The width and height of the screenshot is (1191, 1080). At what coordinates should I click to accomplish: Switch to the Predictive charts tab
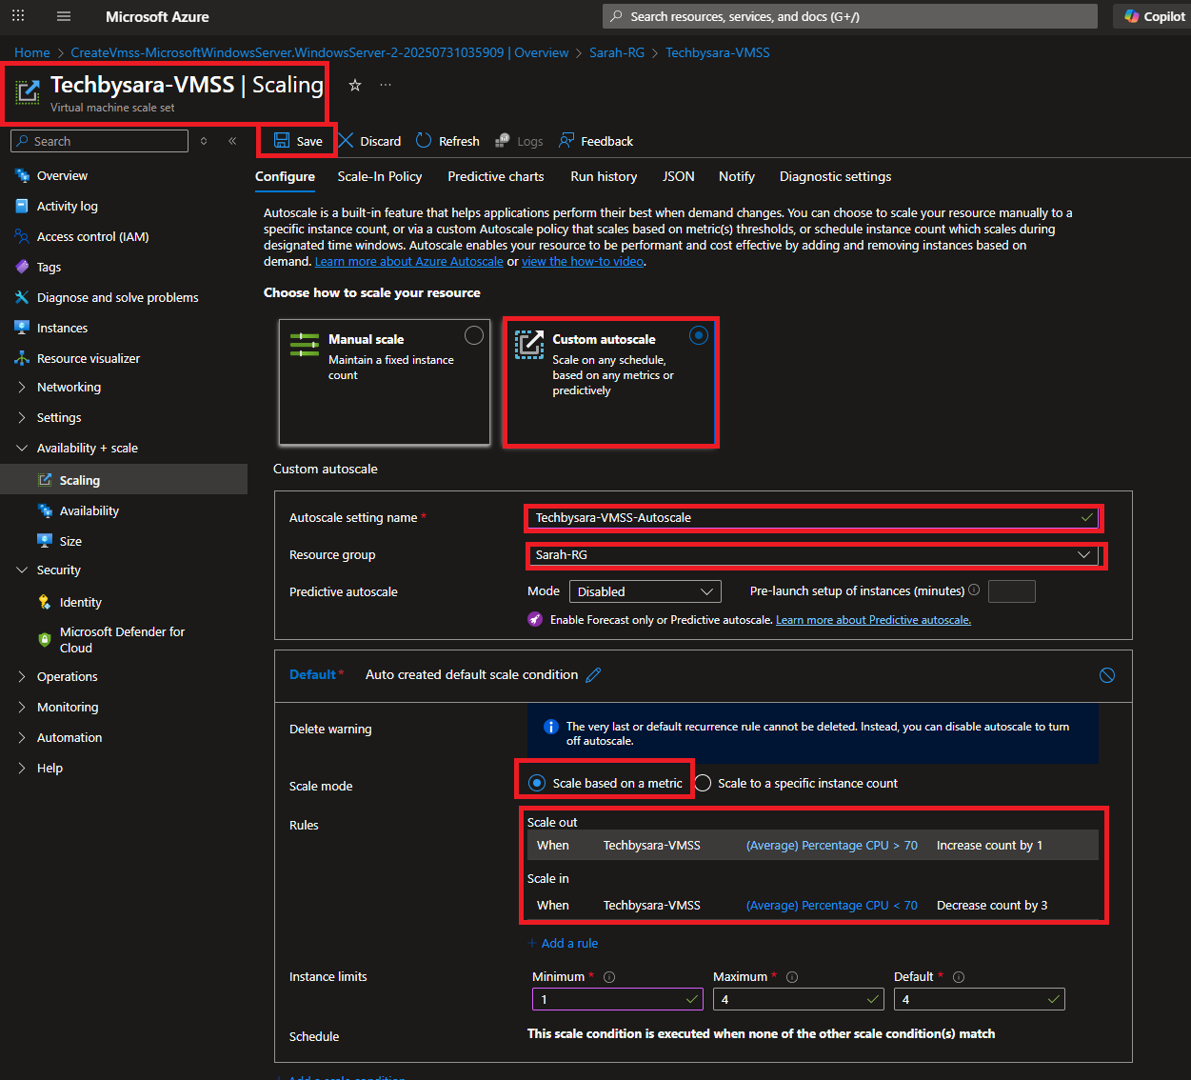click(x=496, y=177)
